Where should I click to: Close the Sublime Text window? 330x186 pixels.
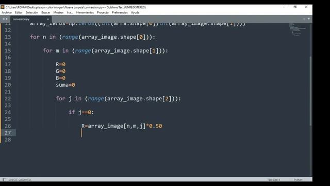pyautogui.click(x=306, y=7)
